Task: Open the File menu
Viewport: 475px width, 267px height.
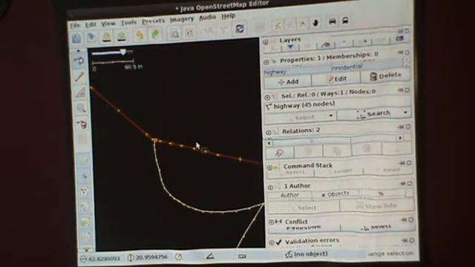Action: [x=75, y=25]
